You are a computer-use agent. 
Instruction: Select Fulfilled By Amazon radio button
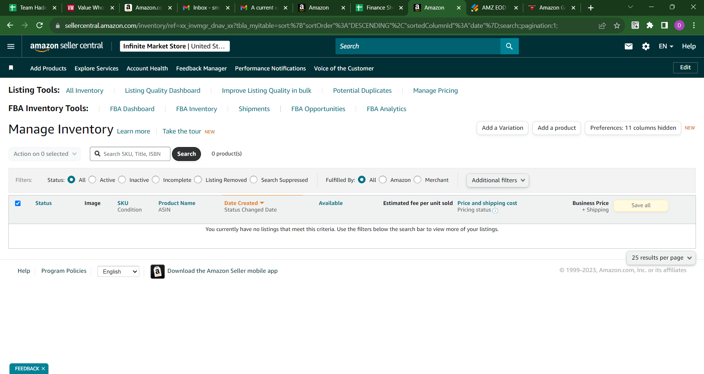click(x=383, y=180)
